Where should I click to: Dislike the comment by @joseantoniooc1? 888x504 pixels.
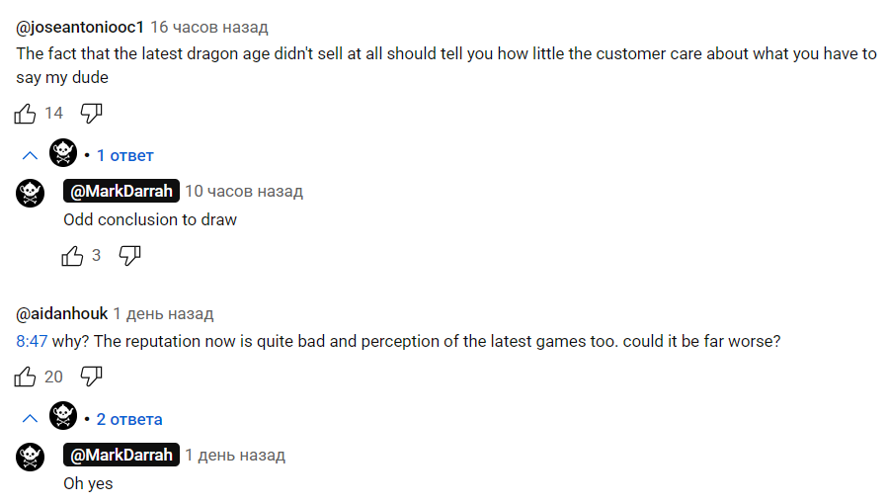(x=91, y=114)
